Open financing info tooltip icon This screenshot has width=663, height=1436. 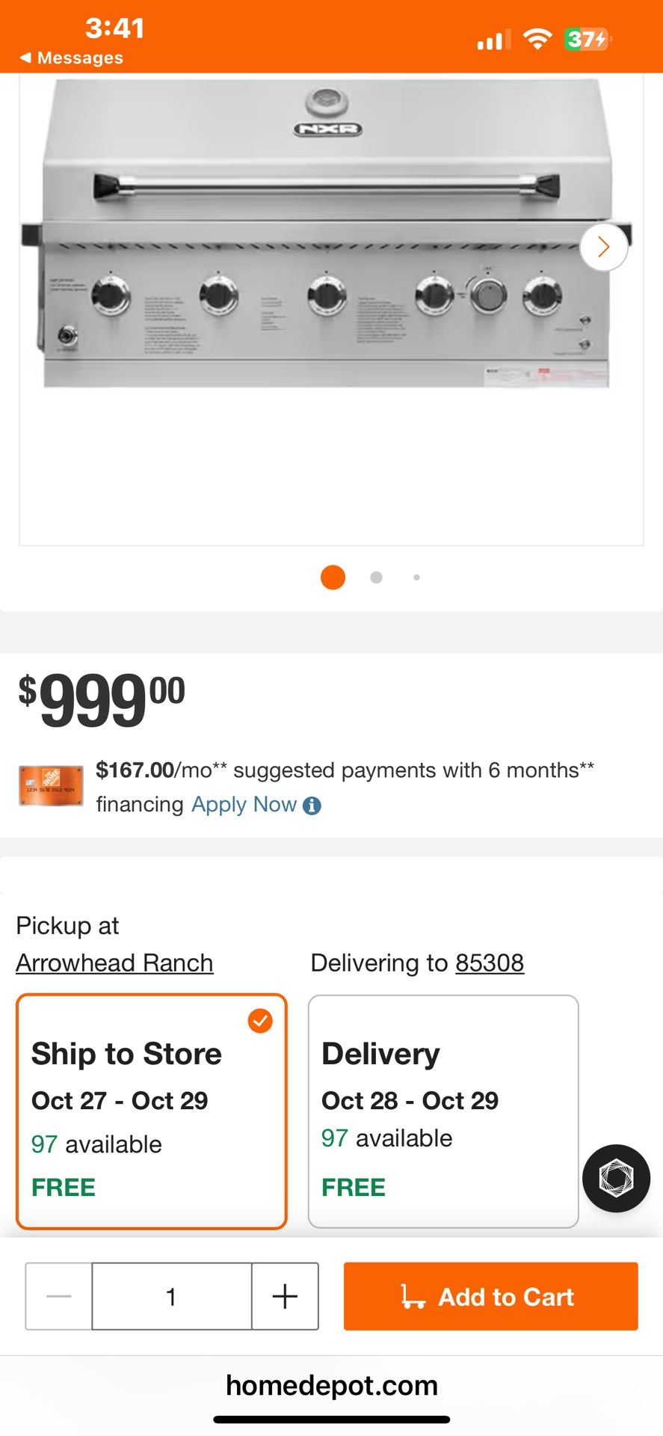tap(312, 806)
